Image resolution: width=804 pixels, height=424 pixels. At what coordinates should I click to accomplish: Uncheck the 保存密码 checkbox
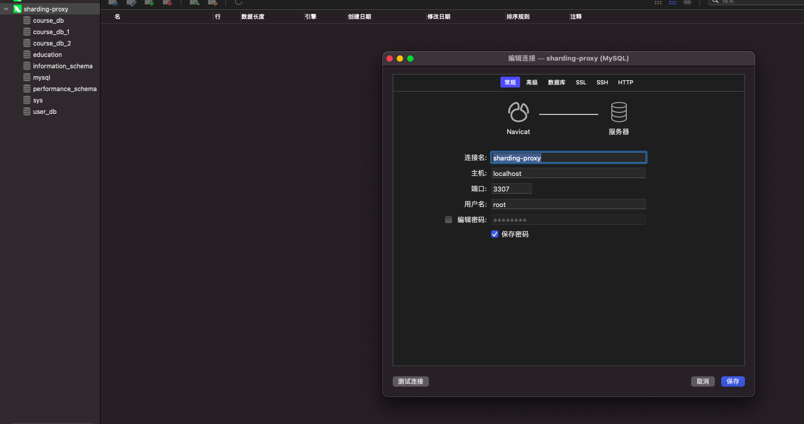pos(495,234)
